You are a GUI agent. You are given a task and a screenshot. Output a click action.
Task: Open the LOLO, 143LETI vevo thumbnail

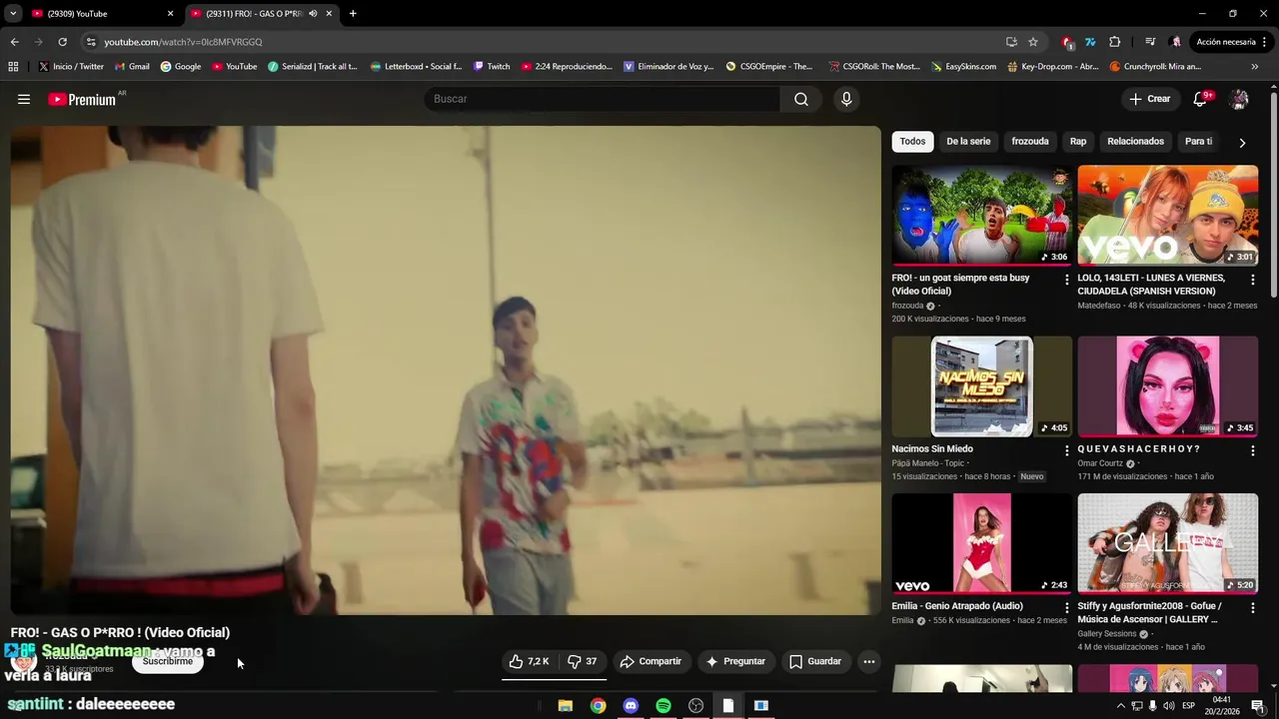click(1168, 215)
